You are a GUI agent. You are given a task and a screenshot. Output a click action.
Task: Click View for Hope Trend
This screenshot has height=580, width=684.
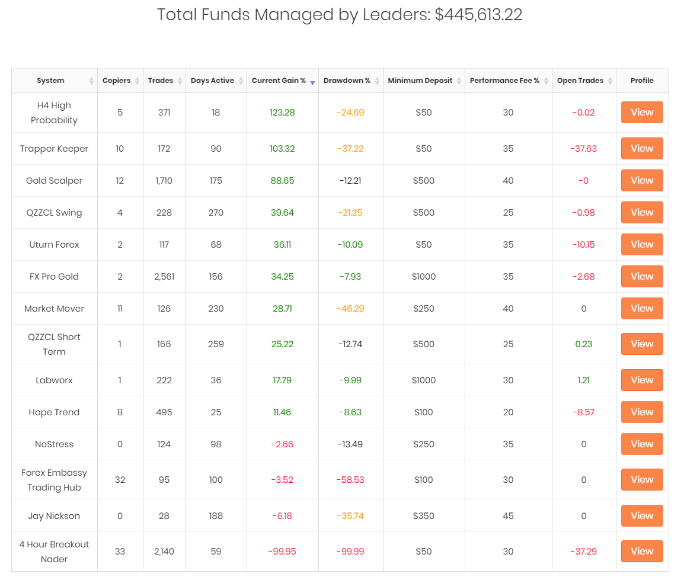642,412
